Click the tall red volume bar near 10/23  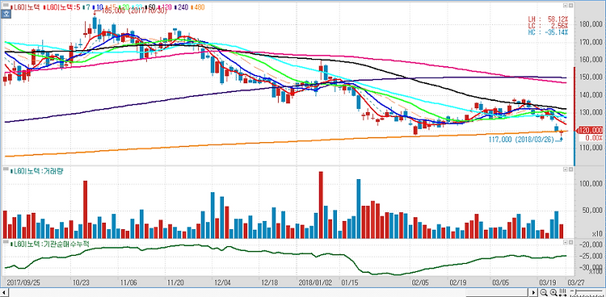85,209
